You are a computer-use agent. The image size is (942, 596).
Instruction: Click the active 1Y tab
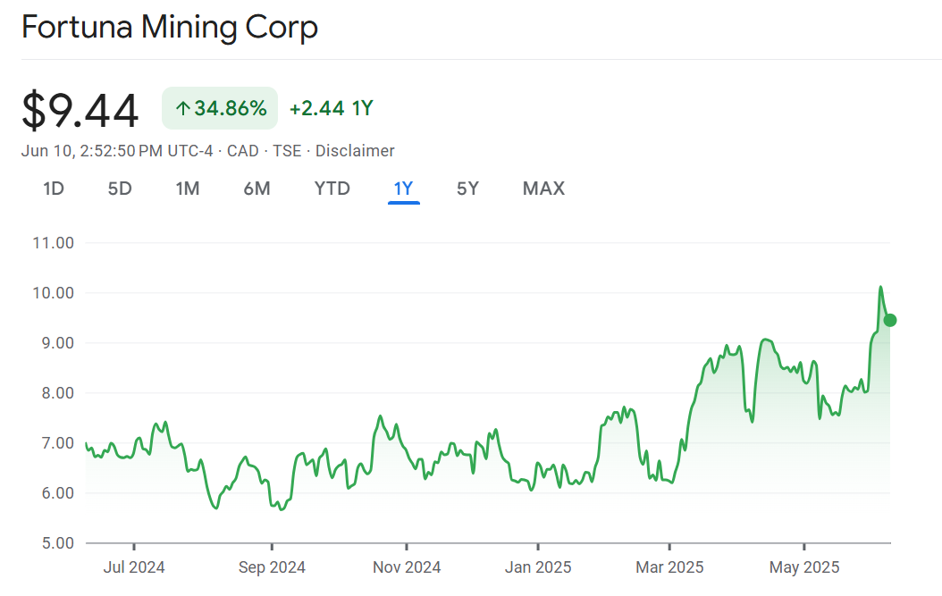[403, 189]
